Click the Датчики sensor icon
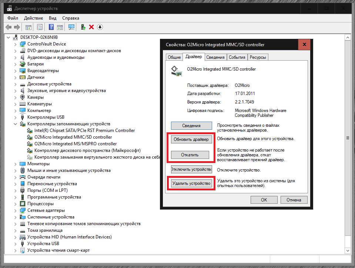 [23, 77]
